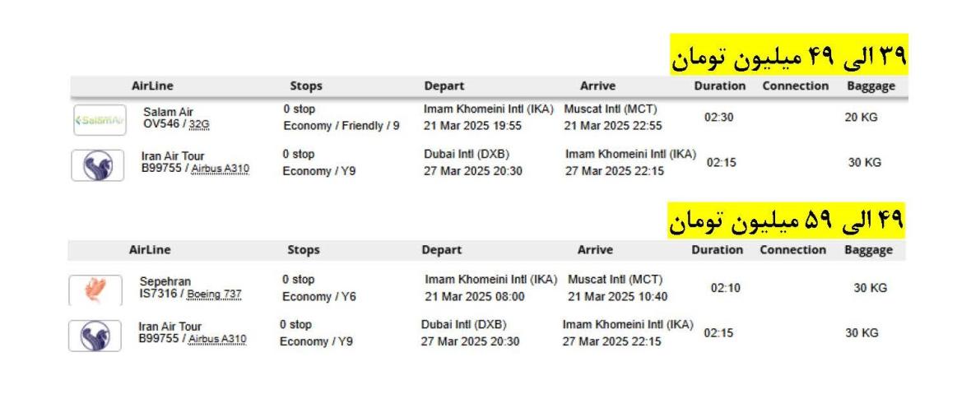The width and height of the screenshot is (971, 408).
Task: Click the Depart header in second table
Action: click(441, 250)
